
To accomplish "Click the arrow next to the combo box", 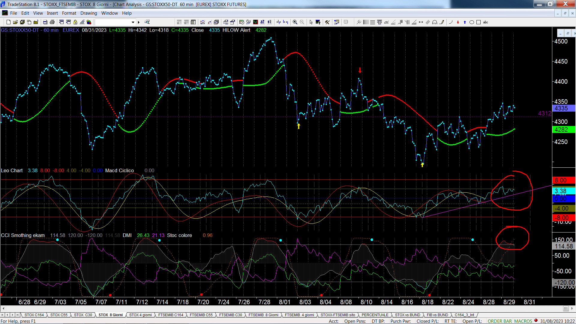I will coord(139,22).
